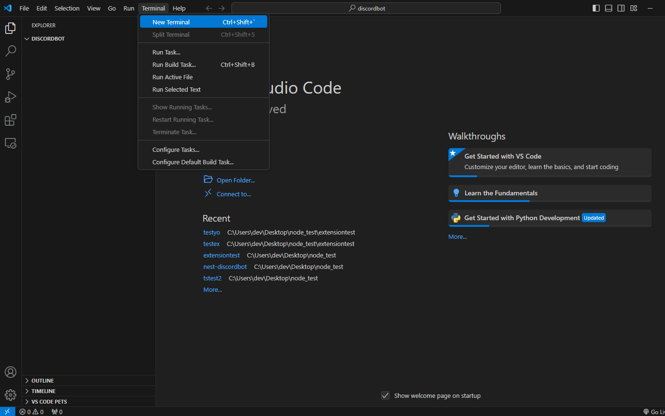Close the Terminal menu via its title
Image resolution: width=665 pixels, height=416 pixels.
click(x=153, y=8)
